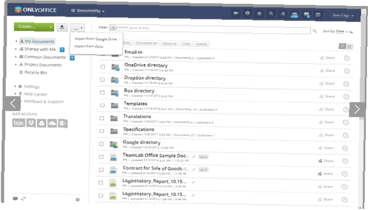Image resolution: width=368 pixels, height=210 pixels.
Task: Click the filter query input field
Action: coord(213,29)
